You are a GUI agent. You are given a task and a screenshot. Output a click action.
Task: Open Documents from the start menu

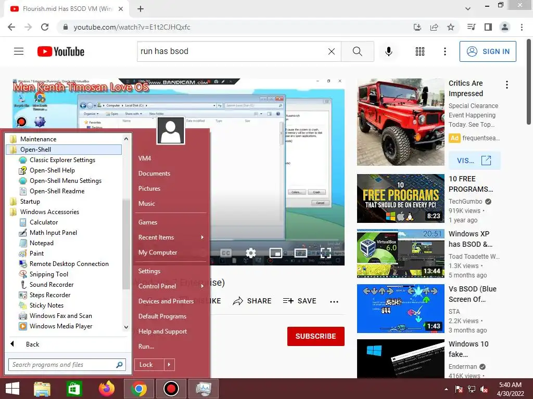point(154,174)
